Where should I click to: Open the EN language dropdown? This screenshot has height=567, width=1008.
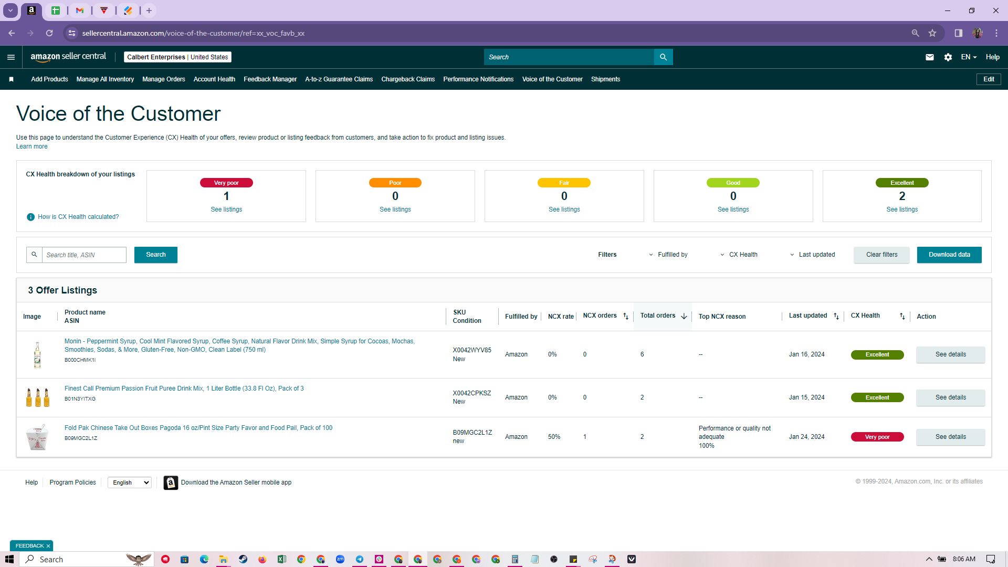(x=969, y=57)
